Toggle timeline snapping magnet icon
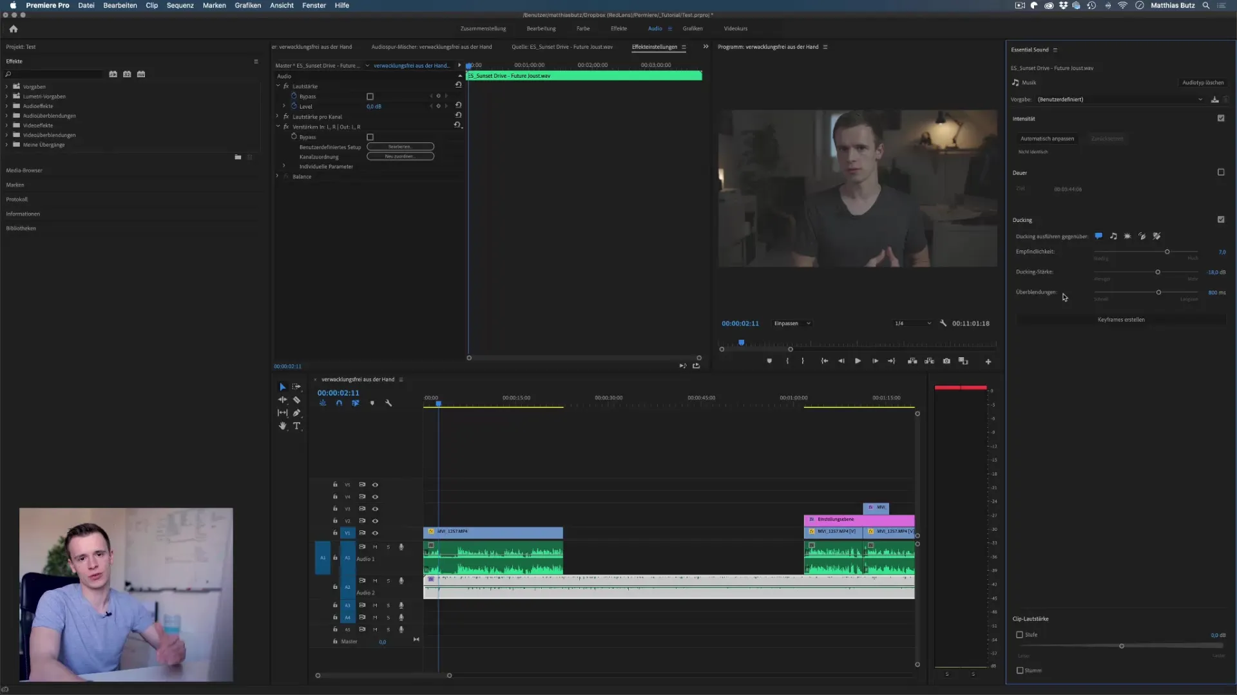The height and width of the screenshot is (695, 1237). tap(339, 403)
